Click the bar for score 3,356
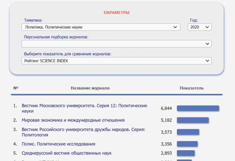The height and width of the screenshot is (161, 235). [x=187, y=144]
